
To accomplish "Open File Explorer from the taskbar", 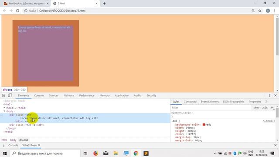I will click(116, 153).
